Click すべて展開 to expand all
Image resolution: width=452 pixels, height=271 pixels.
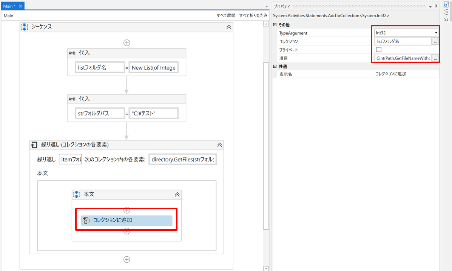(x=226, y=15)
